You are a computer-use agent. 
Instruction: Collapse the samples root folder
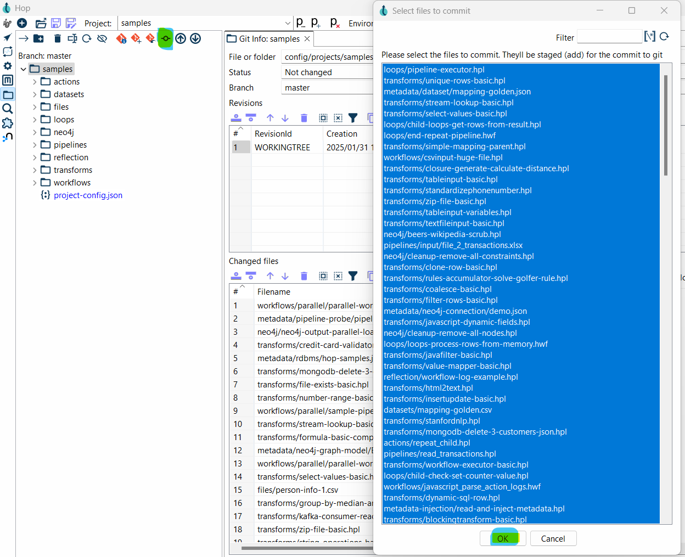click(23, 69)
